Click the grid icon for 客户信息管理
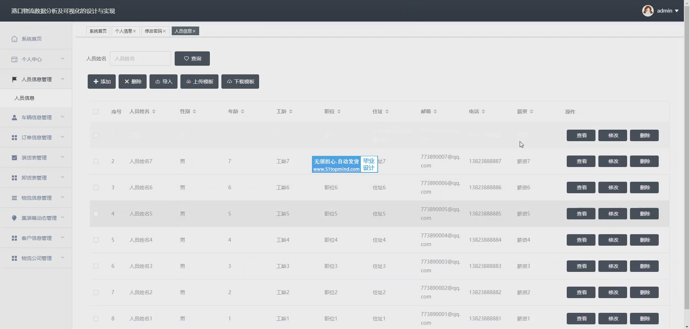The height and width of the screenshot is (329, 690). [x=14, y=238]
